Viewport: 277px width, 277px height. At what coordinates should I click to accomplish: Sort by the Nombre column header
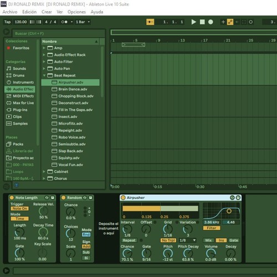pos(70,42)
